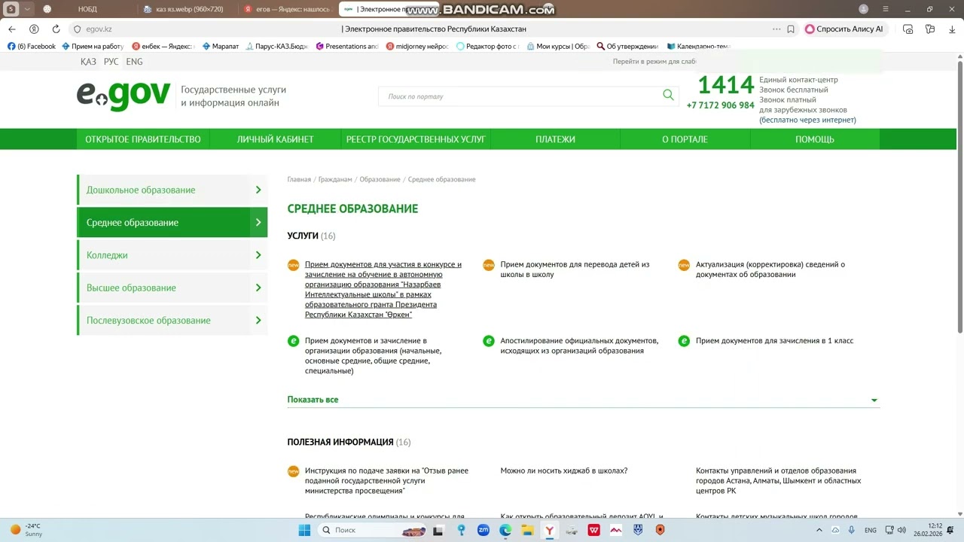Screen dimensions: 964x542
Task: Click the e.gov portal logo
Action: 123,96
